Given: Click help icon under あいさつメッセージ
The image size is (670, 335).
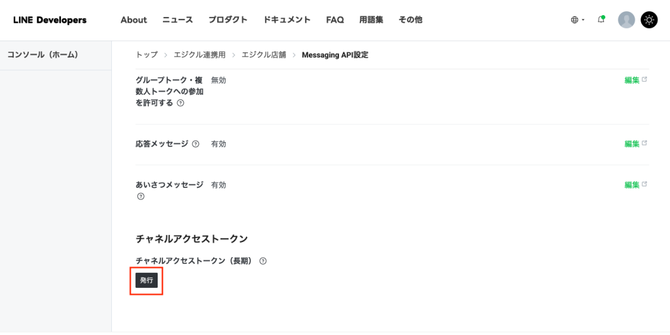Looking at the screenshot, I should (x=140, y=196).
